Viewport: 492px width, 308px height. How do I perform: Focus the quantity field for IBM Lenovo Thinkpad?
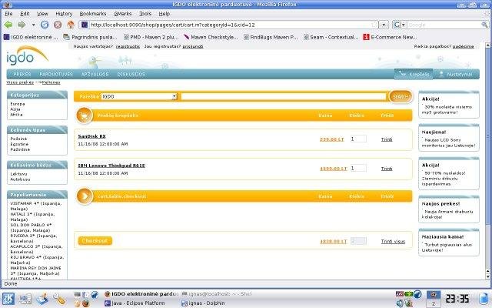(x=358, y=168)
